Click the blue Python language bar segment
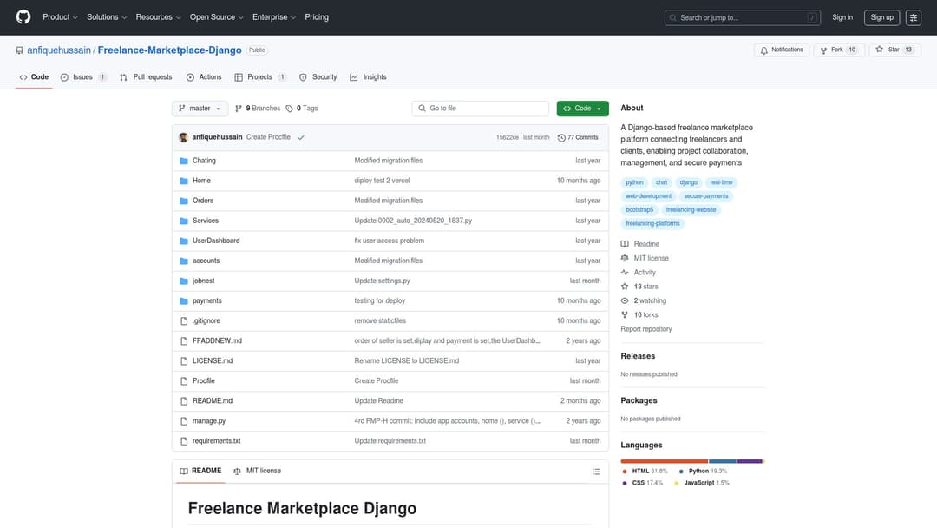 723,461
